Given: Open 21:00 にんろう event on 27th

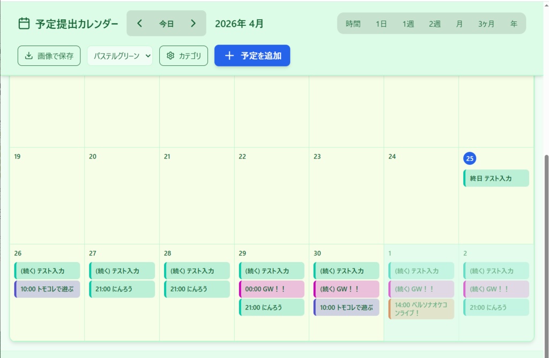Looking at the screenshot, I should pyautogui.click(x=122, y=289).
